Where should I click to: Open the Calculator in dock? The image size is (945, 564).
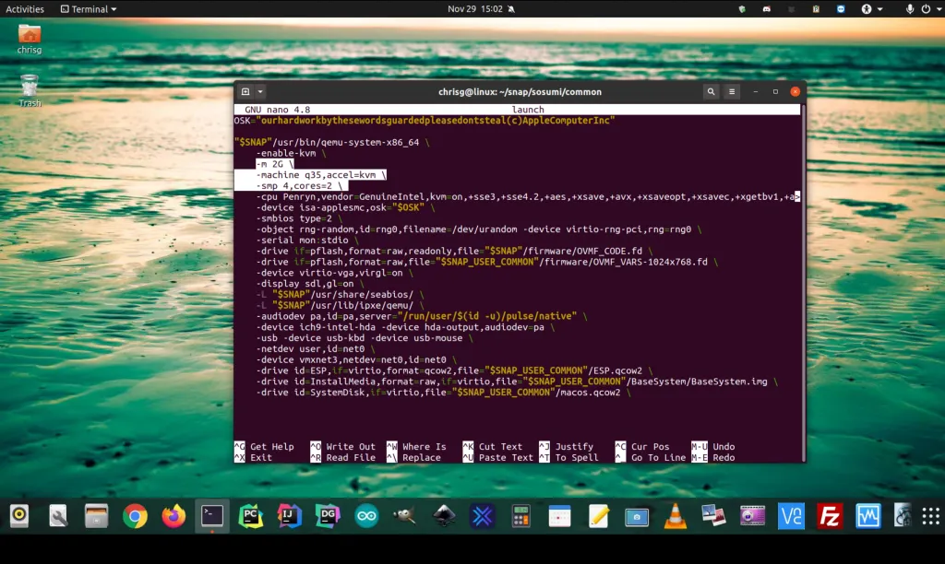point(520,515)
